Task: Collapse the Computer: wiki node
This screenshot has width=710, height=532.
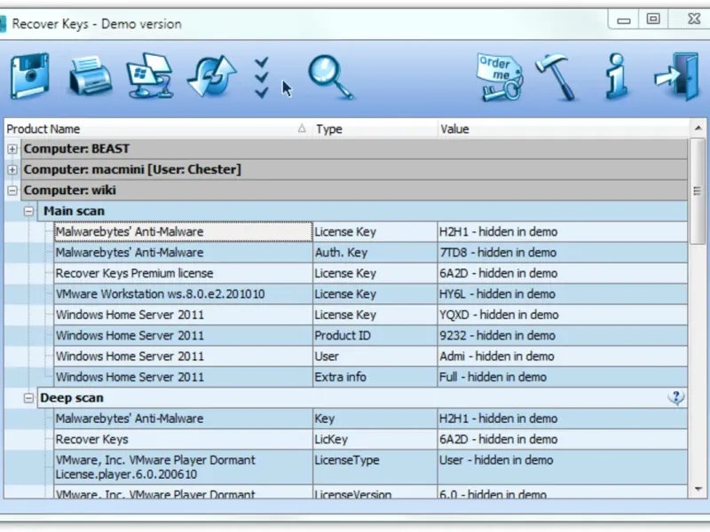Action: [12, 191]
